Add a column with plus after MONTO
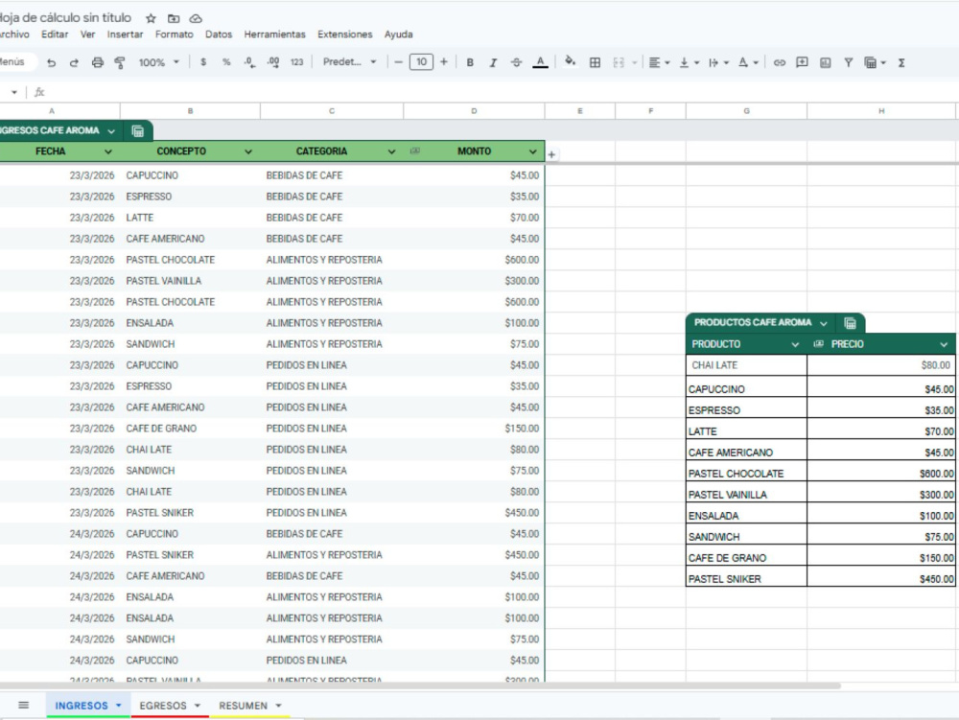Screen dimensions: 959x720 pos(551,154)
